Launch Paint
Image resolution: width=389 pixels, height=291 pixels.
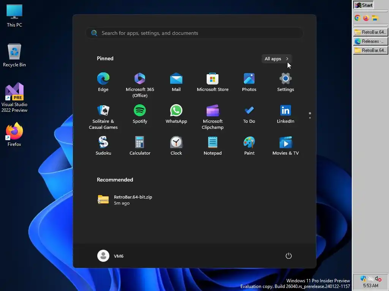click(x=249, y=146)
